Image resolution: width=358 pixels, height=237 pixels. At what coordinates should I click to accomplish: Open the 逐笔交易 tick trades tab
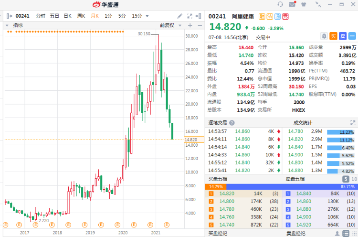(x=218, y=123)
